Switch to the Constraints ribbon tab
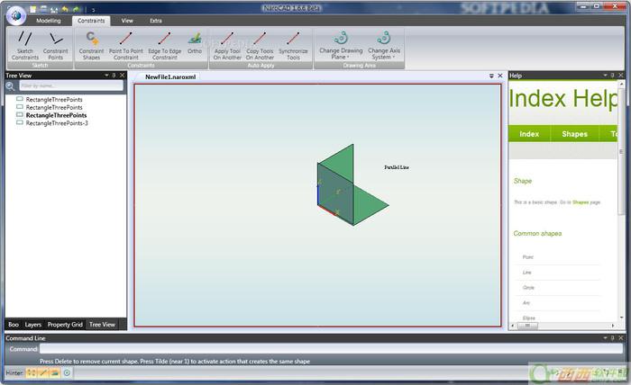This screenshot has width=631, height=385. (x=91, y=21)
